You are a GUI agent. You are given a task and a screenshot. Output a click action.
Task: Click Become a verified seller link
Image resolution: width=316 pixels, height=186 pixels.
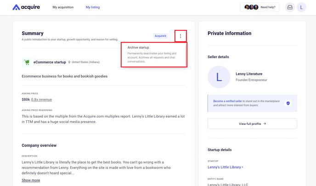click(227, 101)
